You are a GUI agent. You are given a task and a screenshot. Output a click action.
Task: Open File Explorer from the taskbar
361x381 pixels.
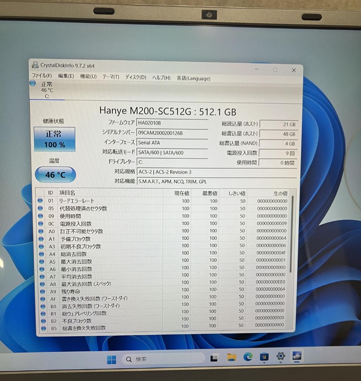tap(231, 358)
